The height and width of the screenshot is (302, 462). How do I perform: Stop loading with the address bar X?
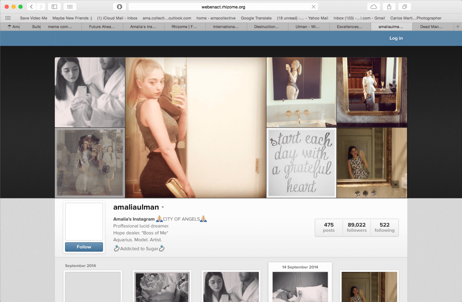point(313,7)
